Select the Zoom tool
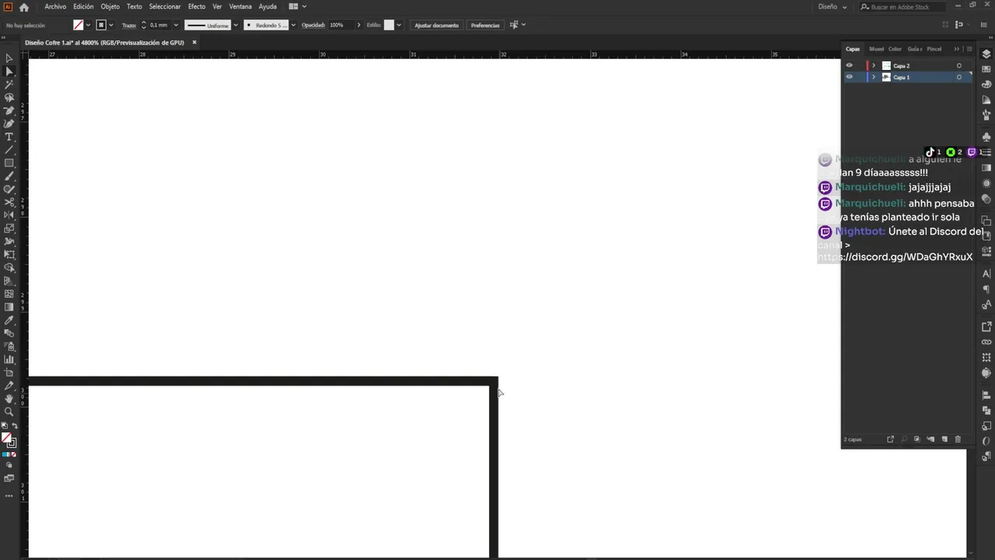This screenshot has height=560, width=995. pos(9,411)
